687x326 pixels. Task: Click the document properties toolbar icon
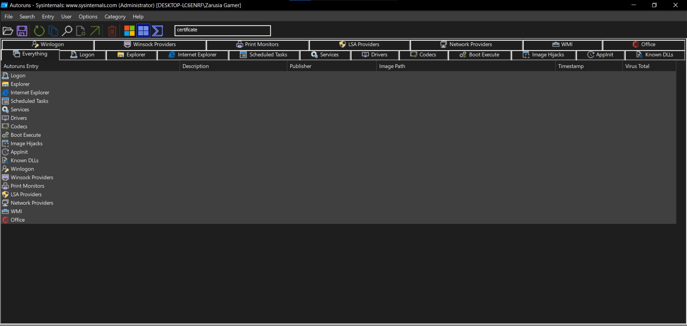click(x=81, y=31)
